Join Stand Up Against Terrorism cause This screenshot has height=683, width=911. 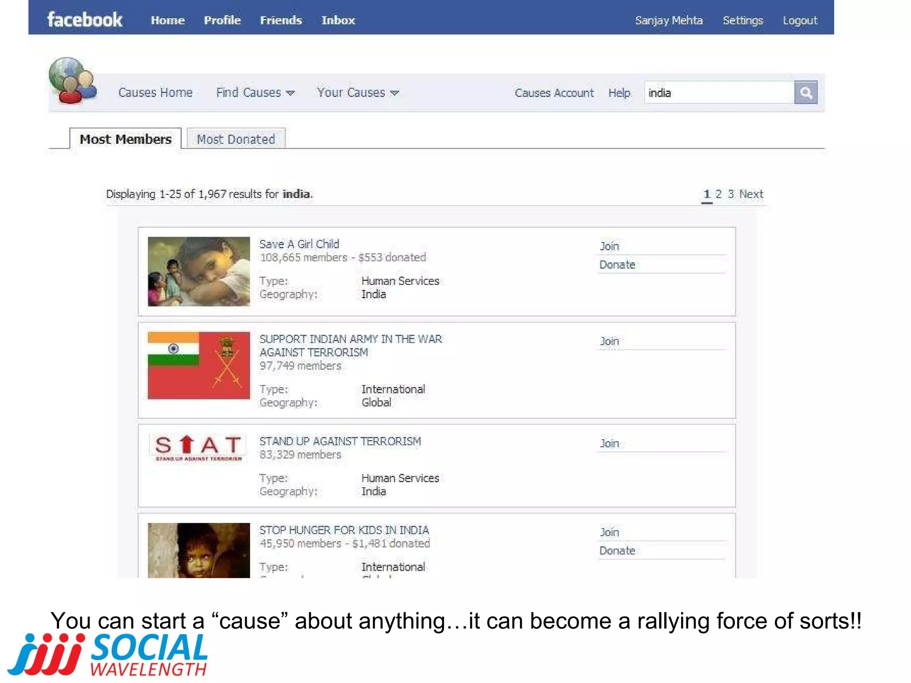point(609,443)
